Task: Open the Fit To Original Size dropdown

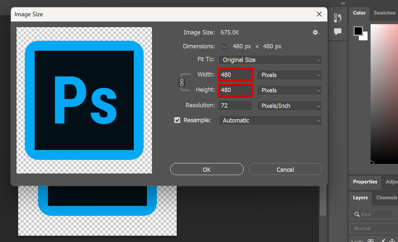Action: pyautogui.click(x=270, y=60)
